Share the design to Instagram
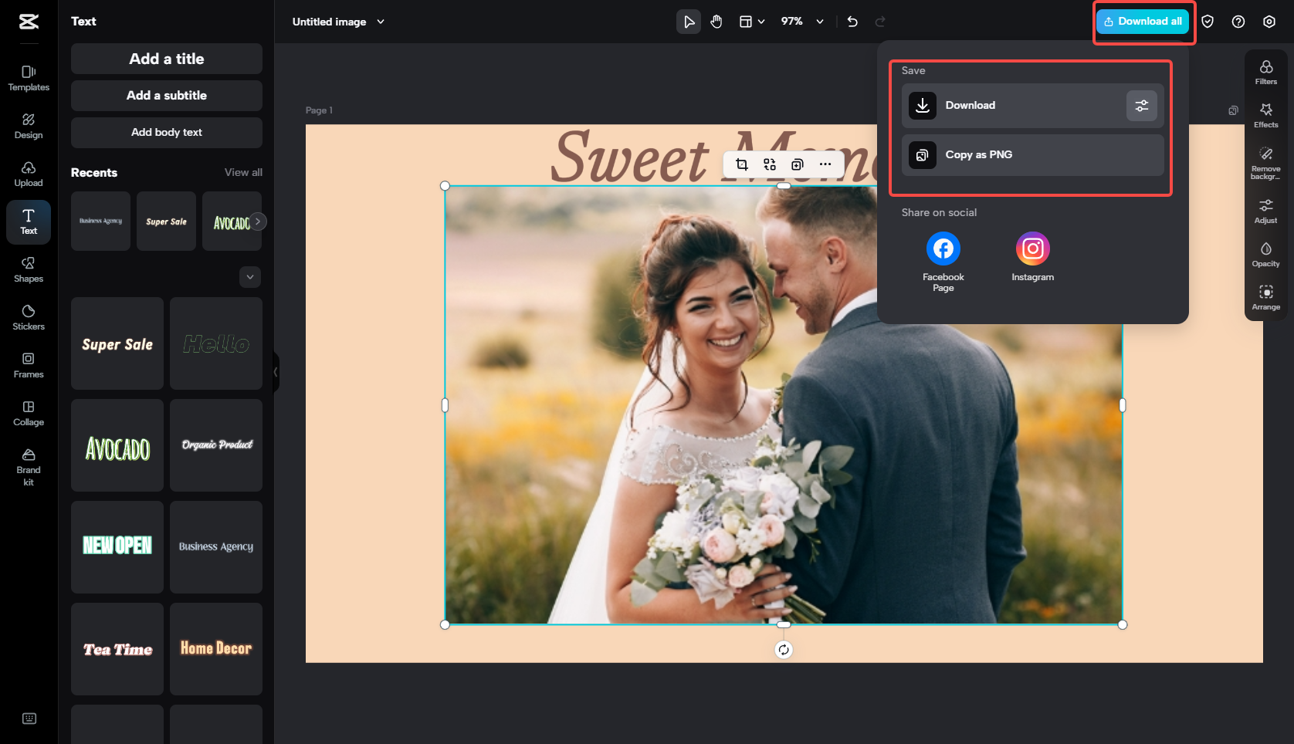This screenshot has height=744, width=1294. pos(1032,249)
